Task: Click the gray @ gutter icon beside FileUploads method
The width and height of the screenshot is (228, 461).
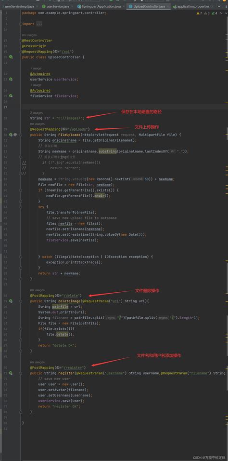Action: coord(15,135)
